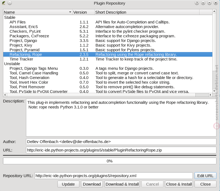This screenshot has height=191, width=220.
Task: Click version 2.3.5 of Refactoring, Rope
Action: [x=84, y=54]
